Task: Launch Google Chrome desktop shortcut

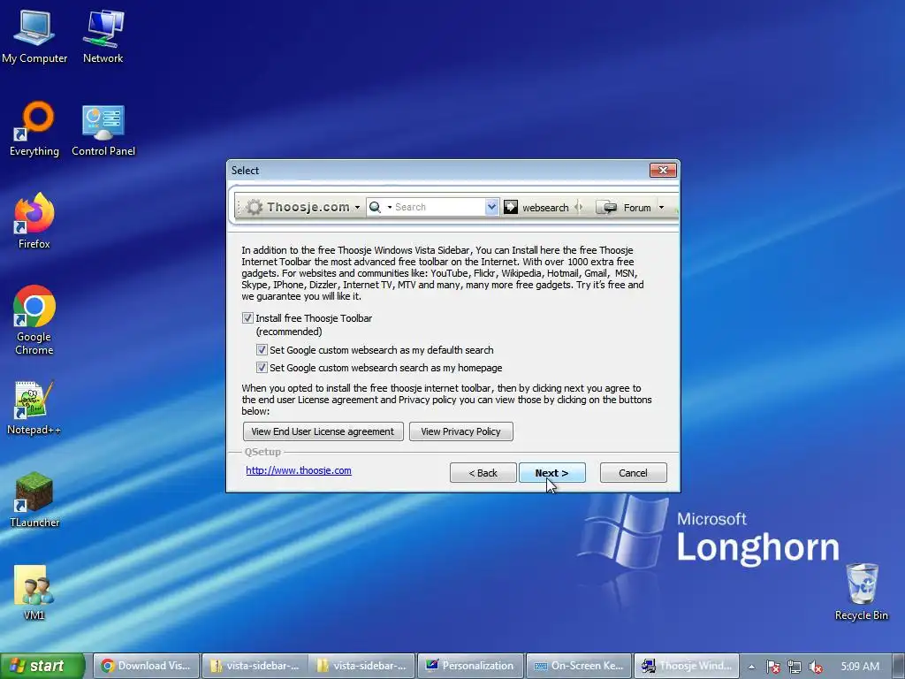Action: 34,320
